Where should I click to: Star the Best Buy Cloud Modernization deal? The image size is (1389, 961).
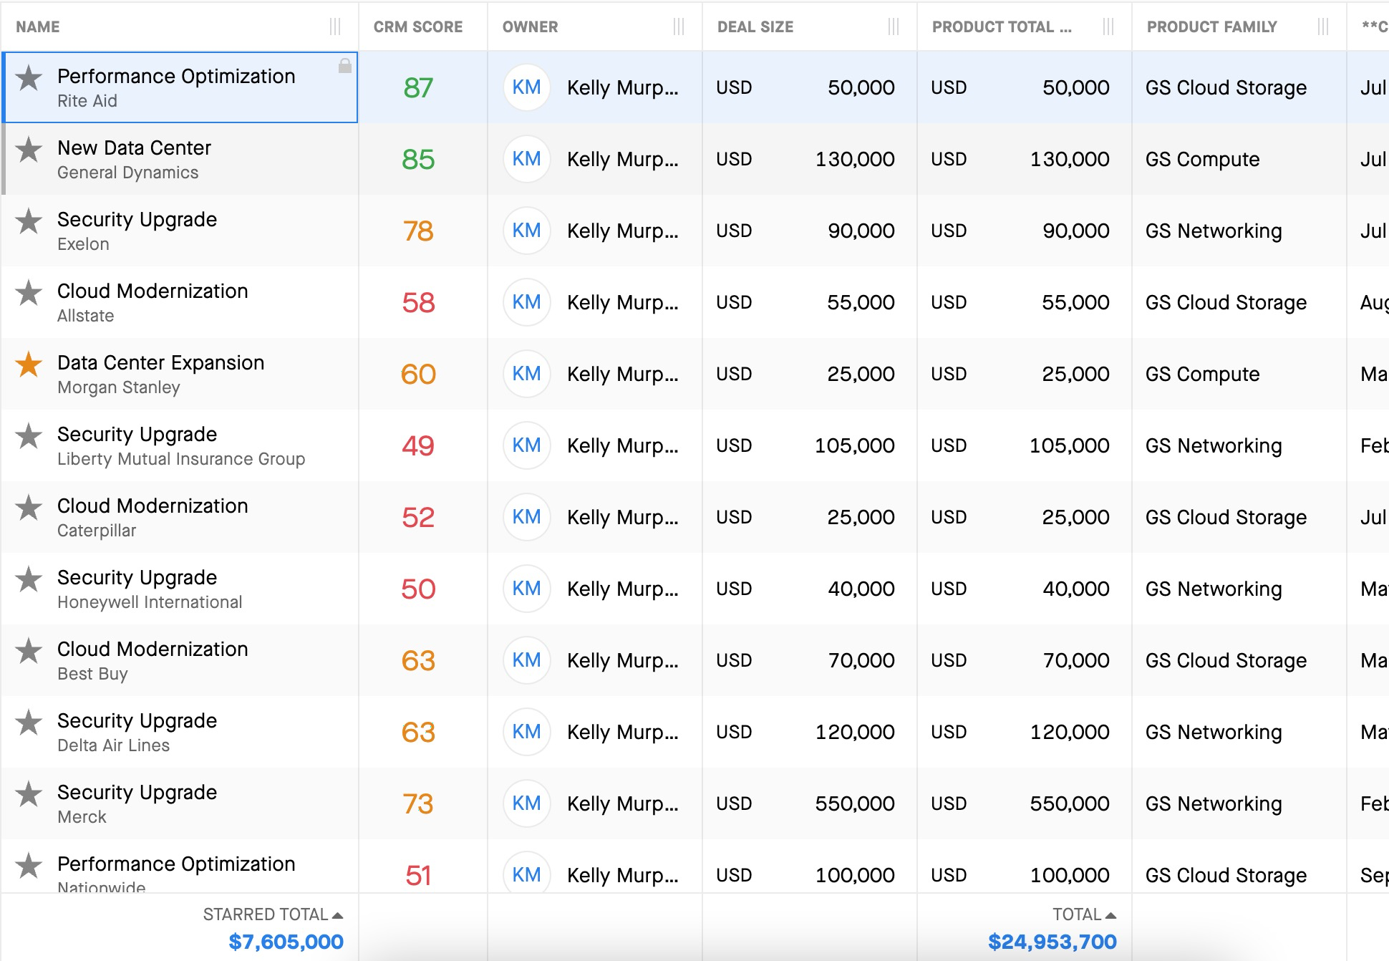[x=29, y=650]
